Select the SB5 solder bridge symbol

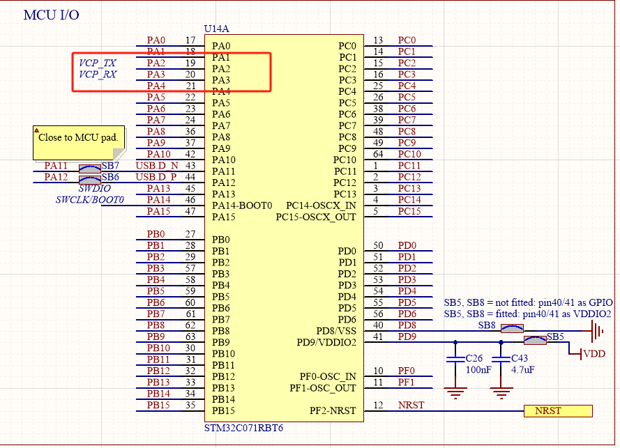pyautogui.click(x=534, y=341)
